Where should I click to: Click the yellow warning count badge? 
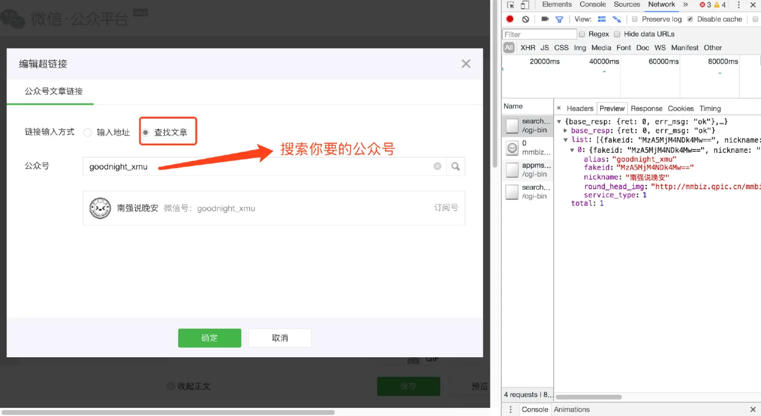pyautogui.click(x=720, y=5)
